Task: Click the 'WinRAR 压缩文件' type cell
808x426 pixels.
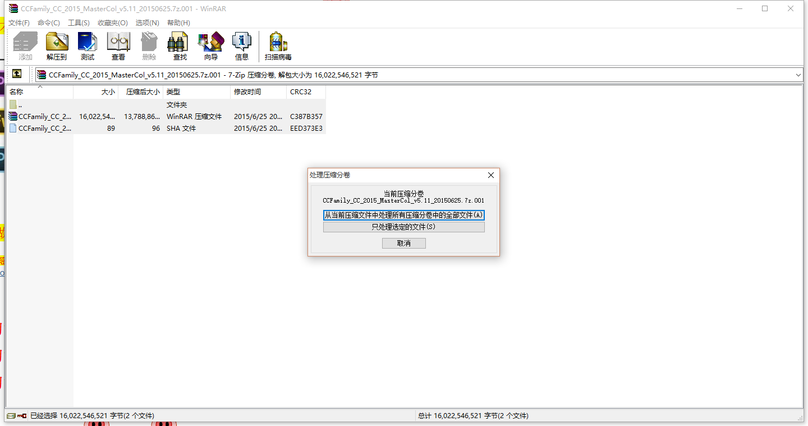Action: (x=194, y=117)
